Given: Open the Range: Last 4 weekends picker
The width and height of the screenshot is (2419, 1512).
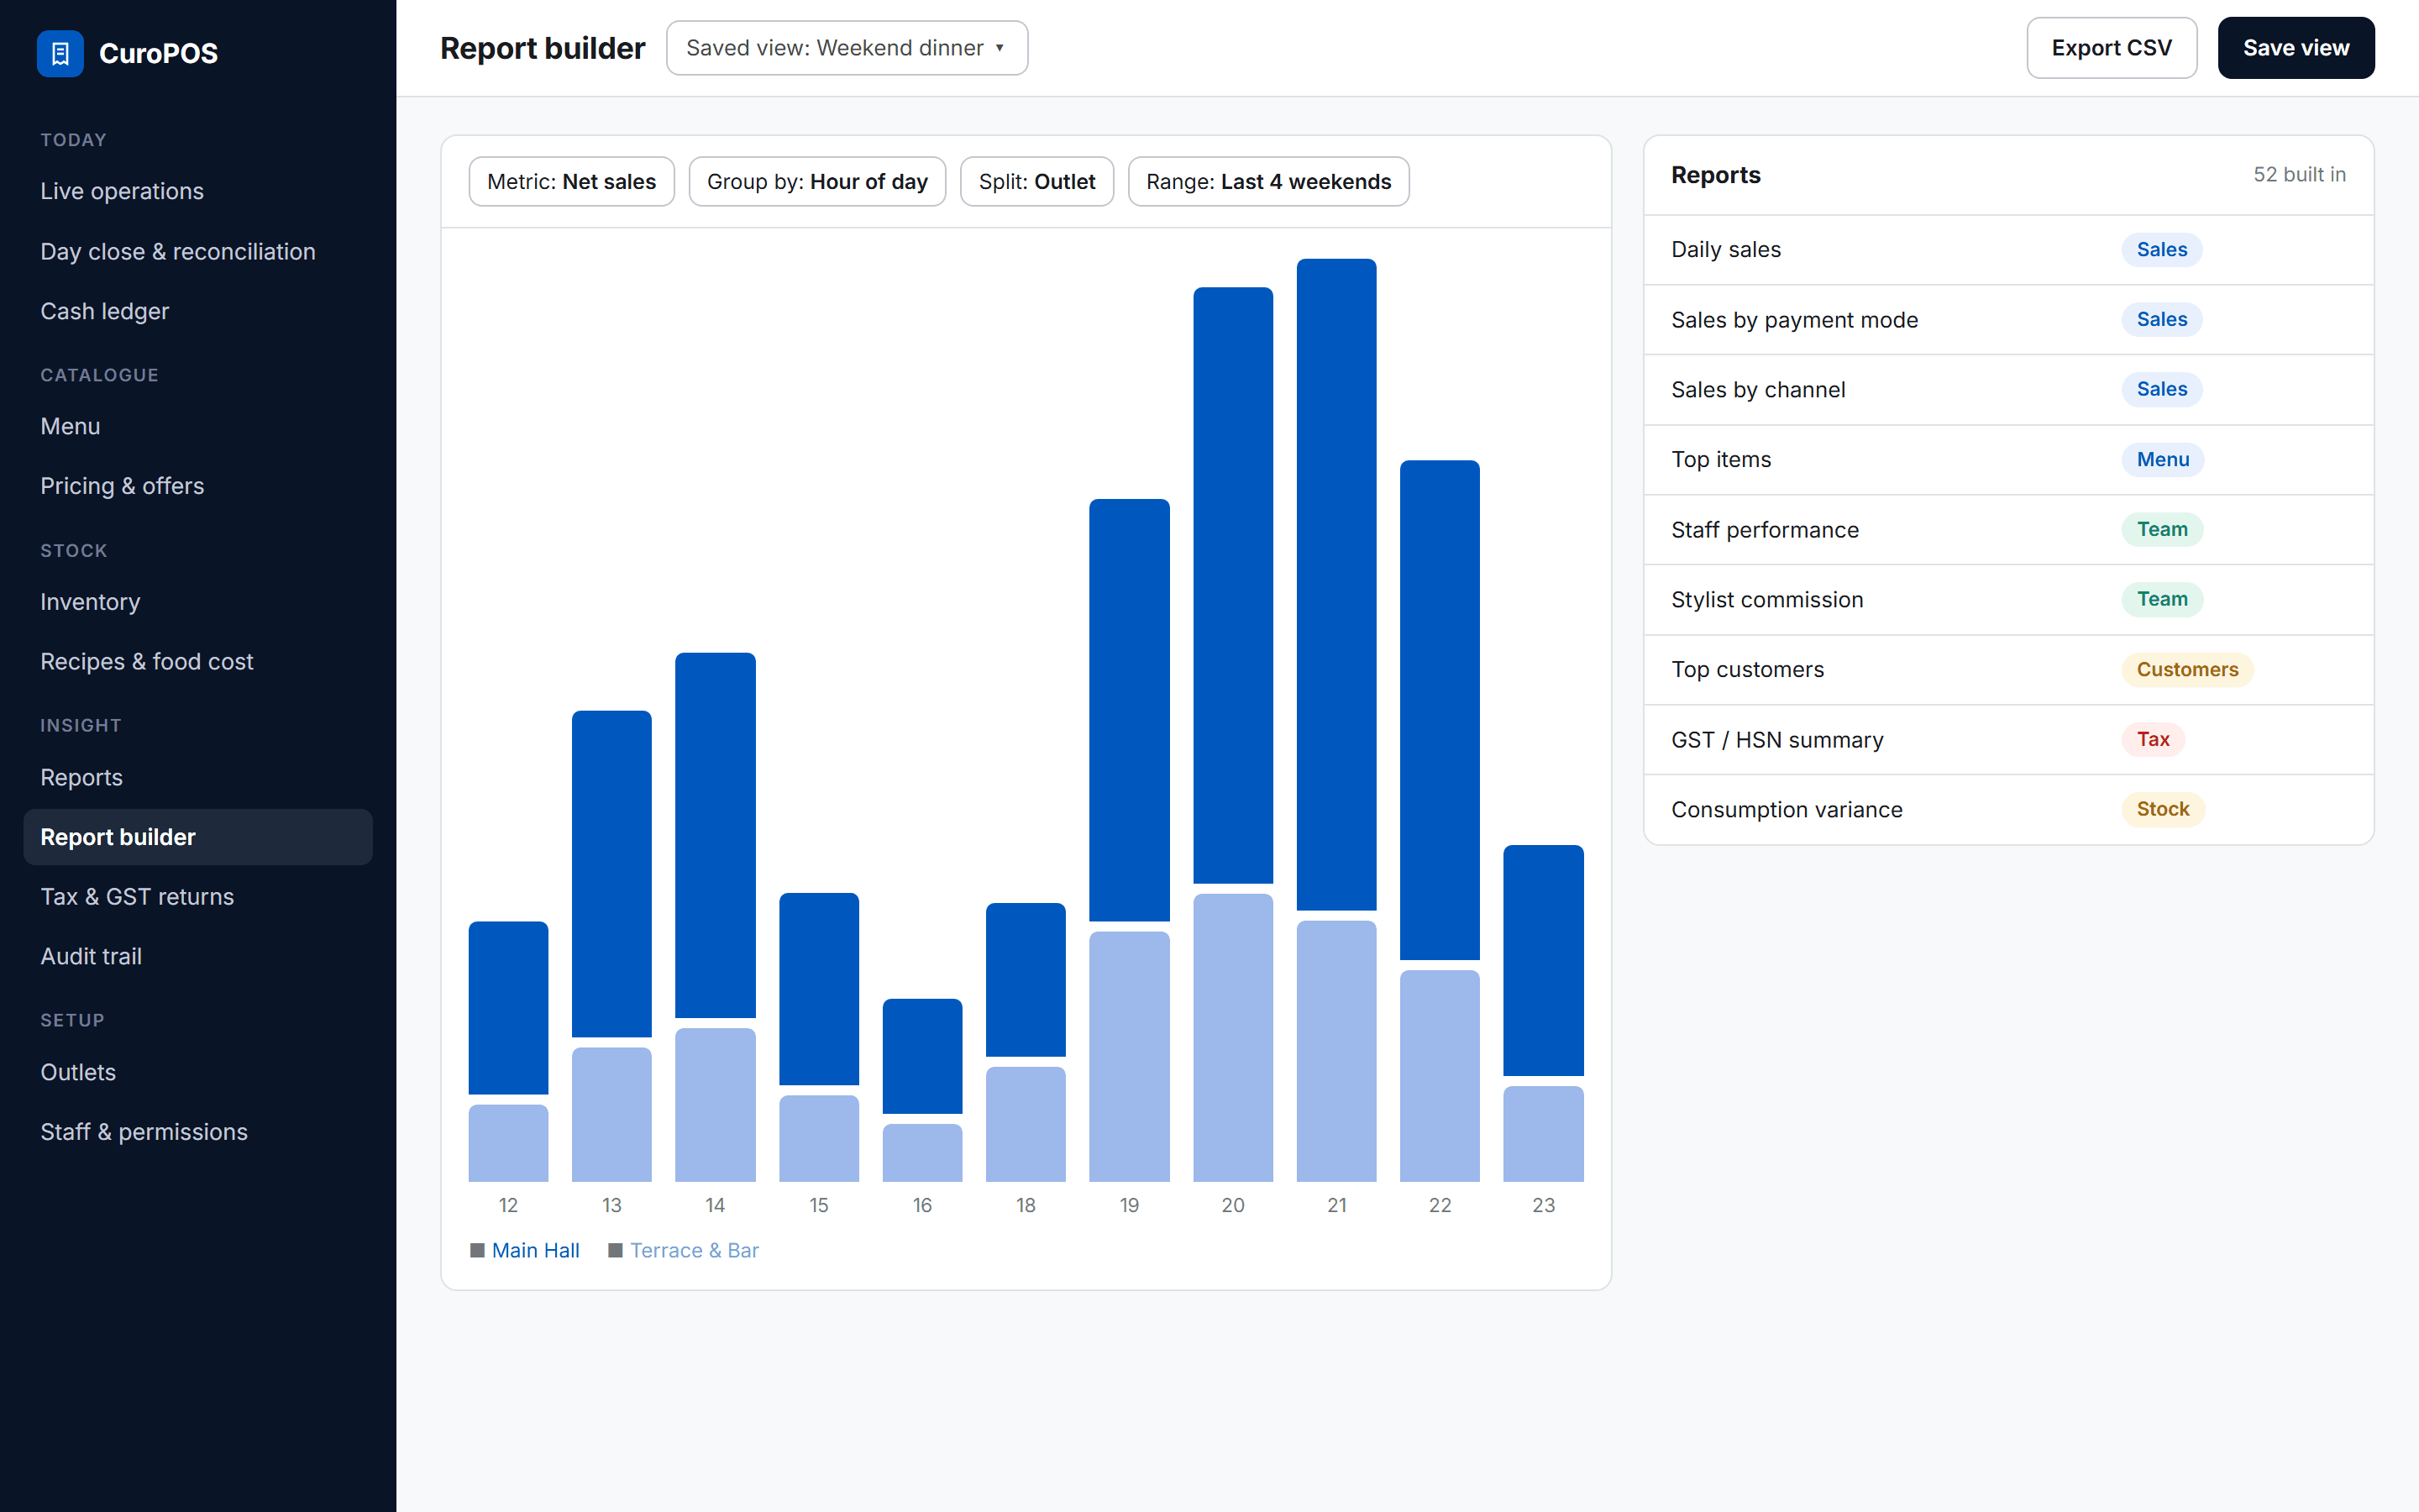Looking at the screenshot, I should click(x=1268, y=181).
